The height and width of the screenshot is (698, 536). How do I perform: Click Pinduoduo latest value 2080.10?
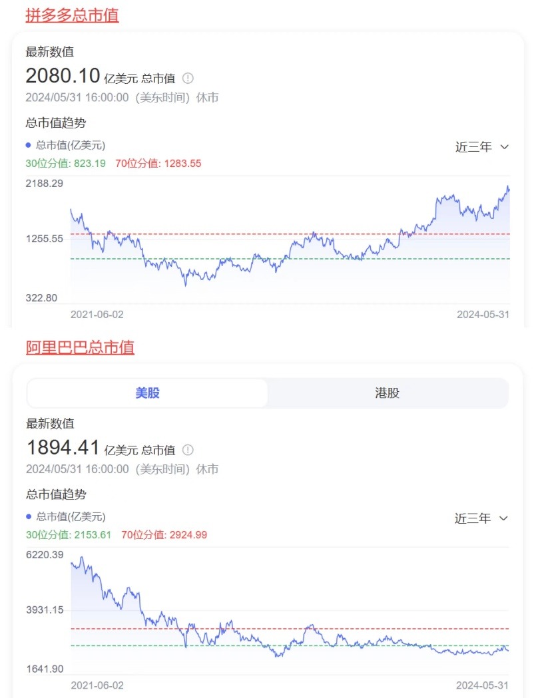point(63,75)
